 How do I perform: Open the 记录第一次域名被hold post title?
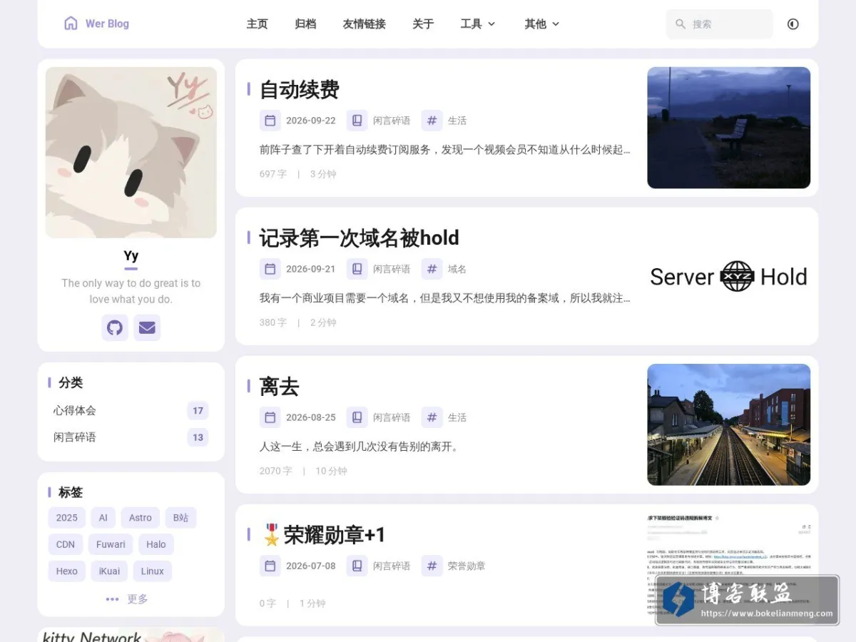pos(360,238)
